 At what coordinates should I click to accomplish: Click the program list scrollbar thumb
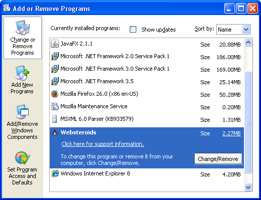pyautogui.click(x=248, y=122)
